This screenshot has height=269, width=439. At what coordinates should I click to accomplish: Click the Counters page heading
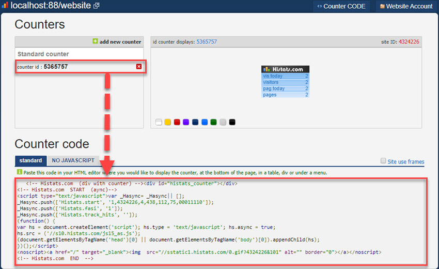click(x=40, y=24)
